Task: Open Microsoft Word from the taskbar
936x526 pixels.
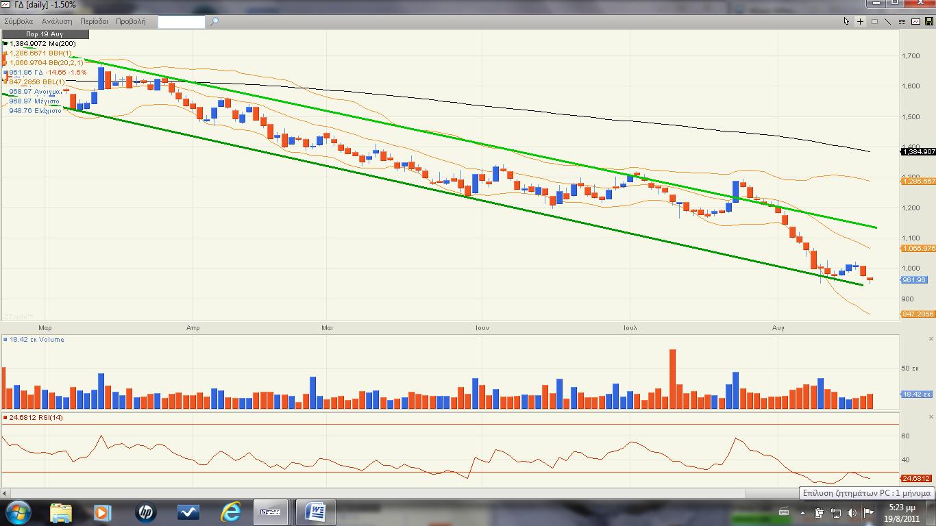Action: (x=317, y=512)
